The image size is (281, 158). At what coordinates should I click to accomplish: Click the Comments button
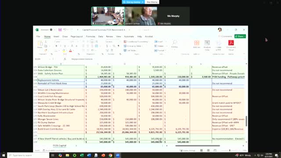[x=225, y=36]
